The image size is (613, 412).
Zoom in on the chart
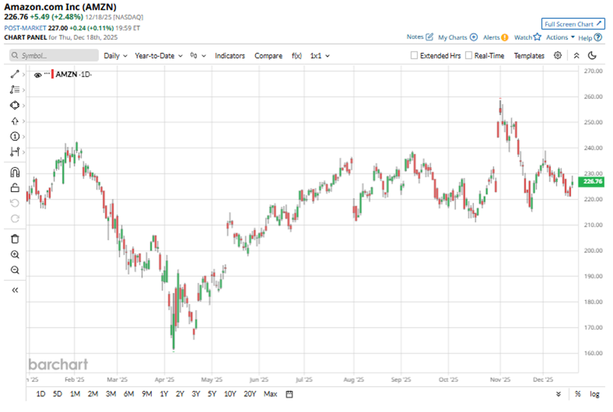pyautogui.click(x=14, y=255)
